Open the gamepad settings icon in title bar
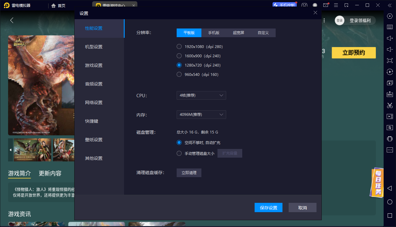This screenshot has height=227, width=396. [305, 5]
